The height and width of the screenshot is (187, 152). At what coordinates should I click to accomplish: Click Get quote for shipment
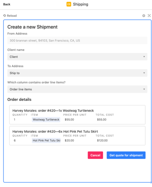click(126, 155)
